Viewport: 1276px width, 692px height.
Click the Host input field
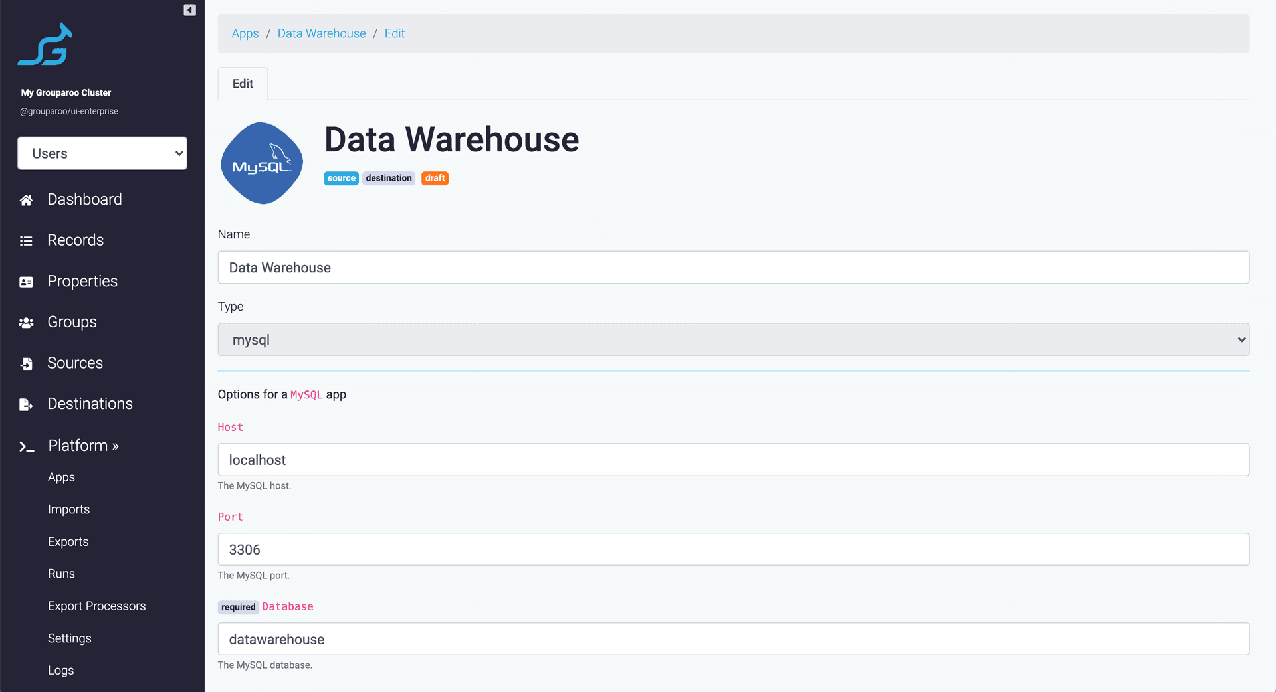(x=734, y=460)
